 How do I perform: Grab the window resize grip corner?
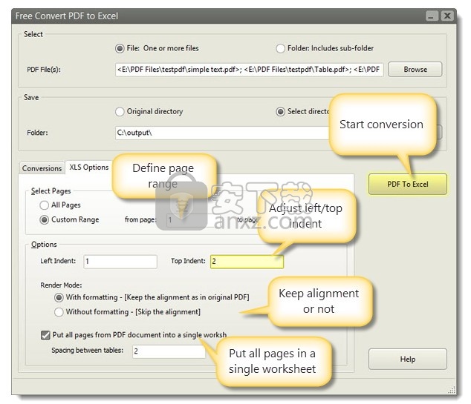(452, 390)
